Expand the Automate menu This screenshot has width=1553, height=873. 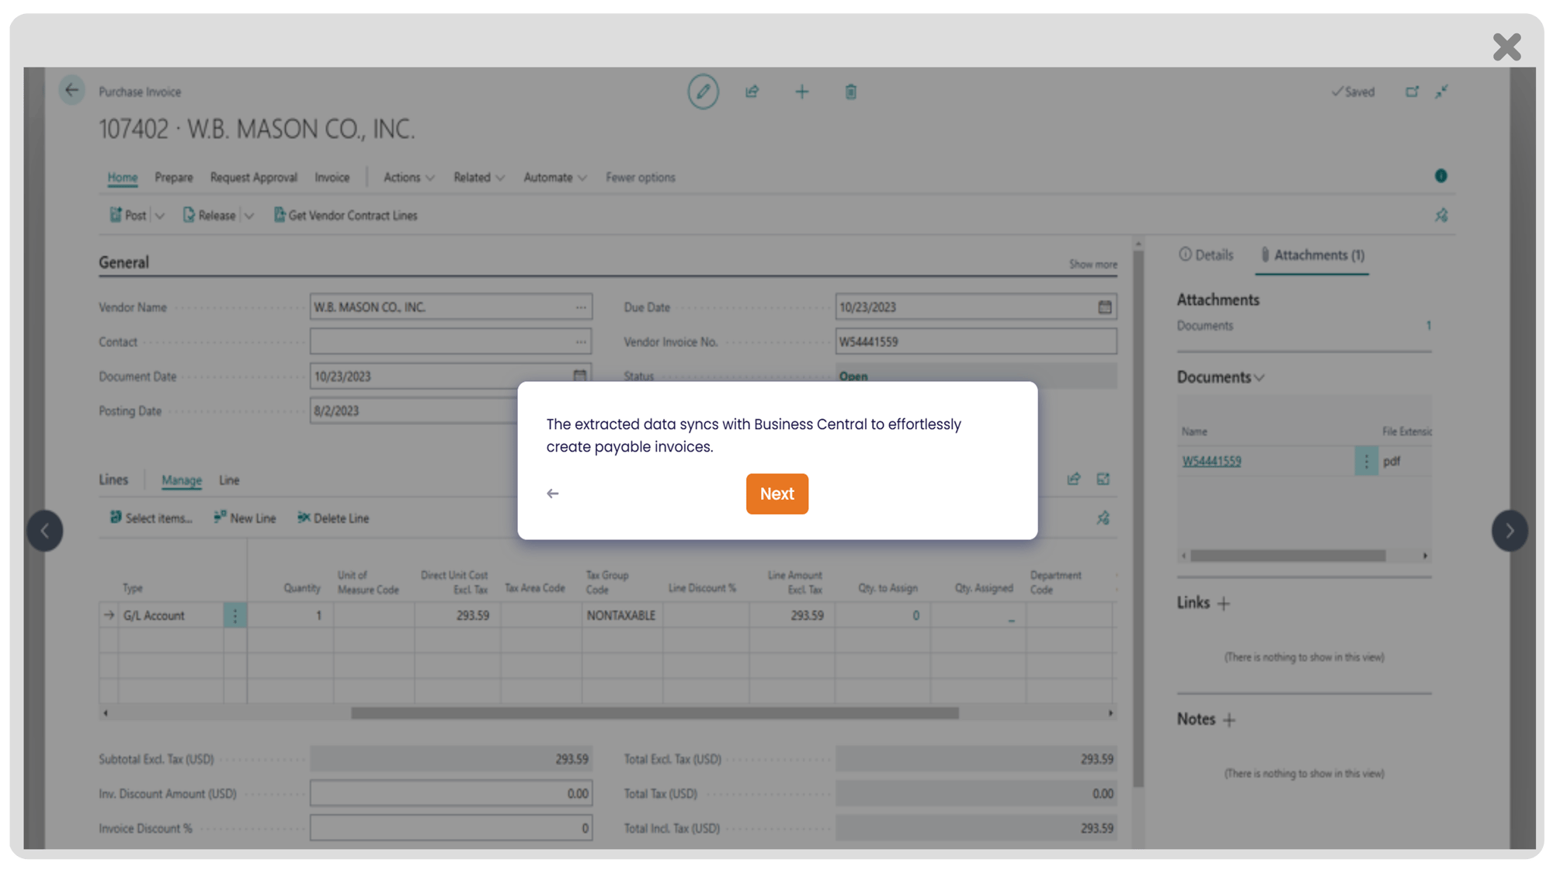pos(554,177)
